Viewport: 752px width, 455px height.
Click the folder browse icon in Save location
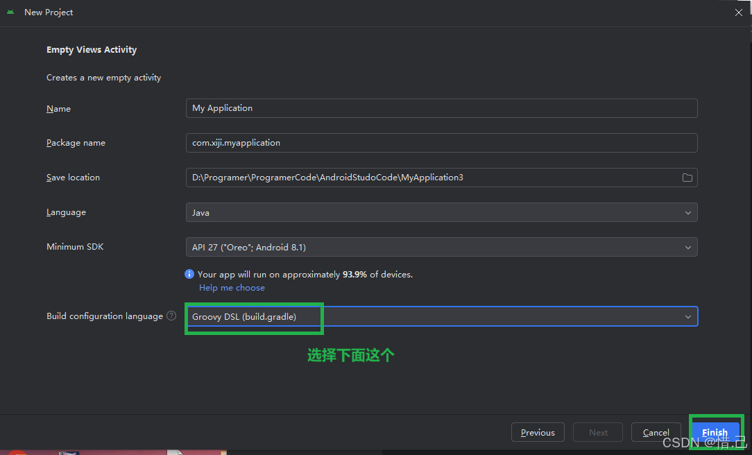coord(687,178)
